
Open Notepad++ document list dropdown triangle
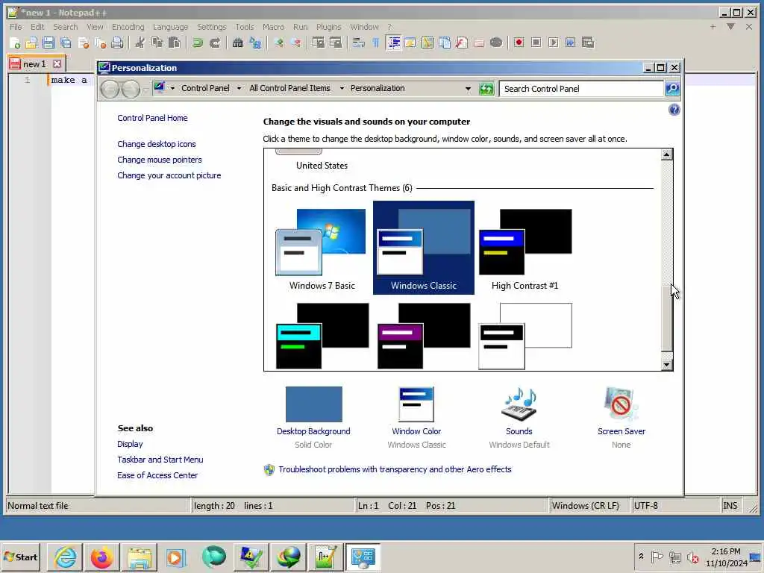[x=730, y=27]
